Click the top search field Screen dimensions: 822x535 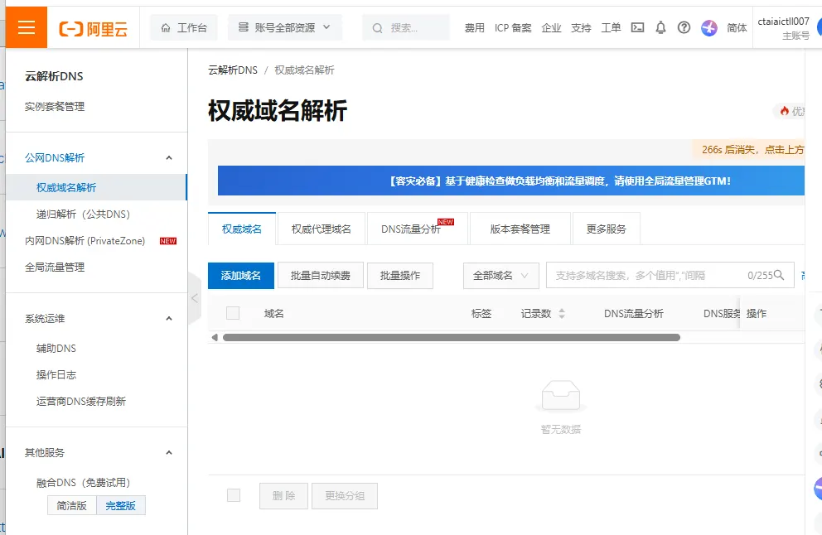406,28
